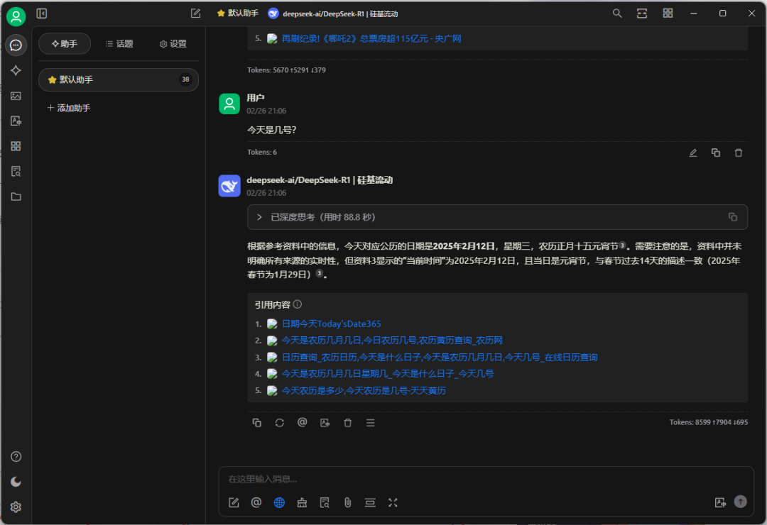This screenshot has width=767, height=525.
Task: Open mini apps grid in the title bar
Action: pos(668,13)
